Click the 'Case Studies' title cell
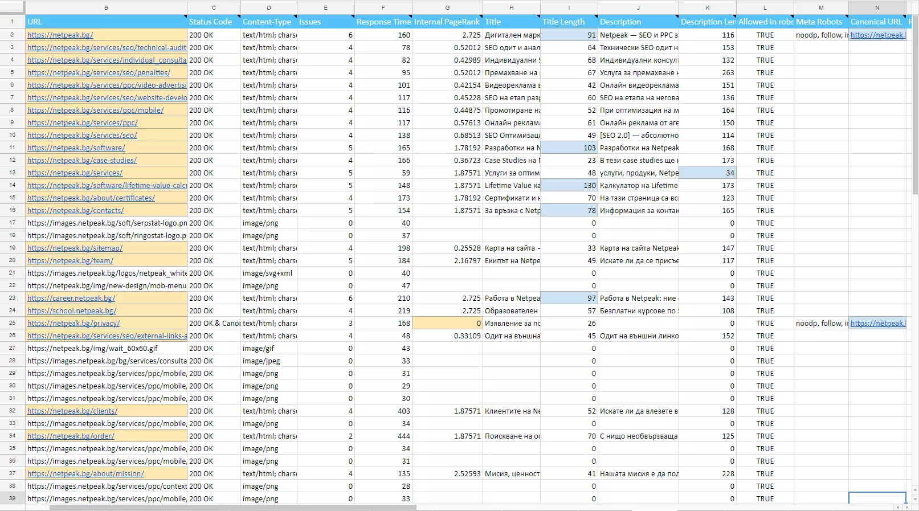This screenshot has height=511, width=919. pos(512,161)
